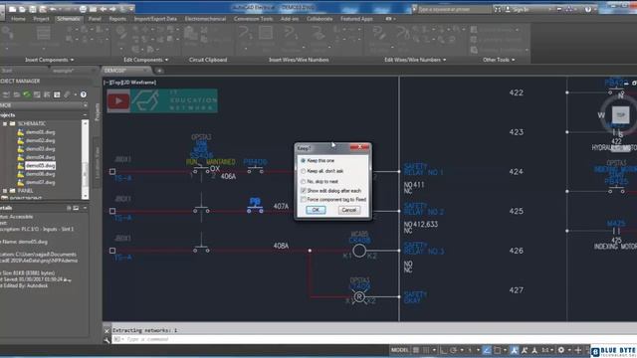Select 'No, skip to next' radio option
Viewport: 637px width, 358px height.
pos(319,181)
